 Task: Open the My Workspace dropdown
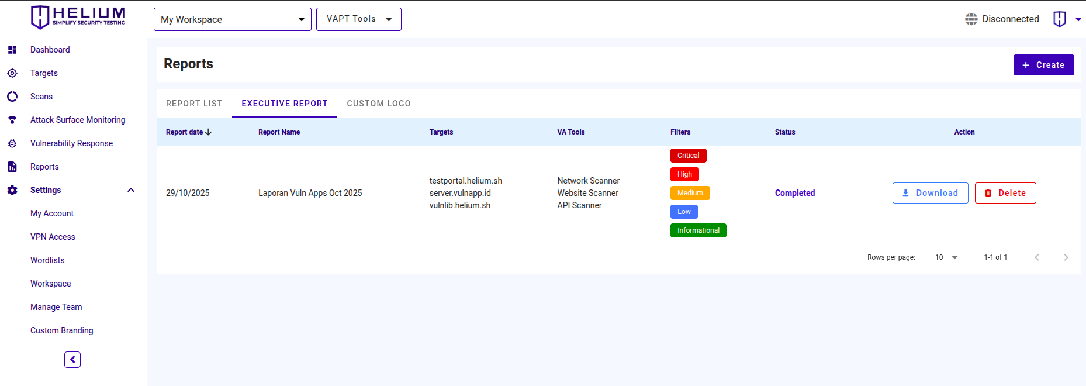pyautogui.click(x=232, y=19)
